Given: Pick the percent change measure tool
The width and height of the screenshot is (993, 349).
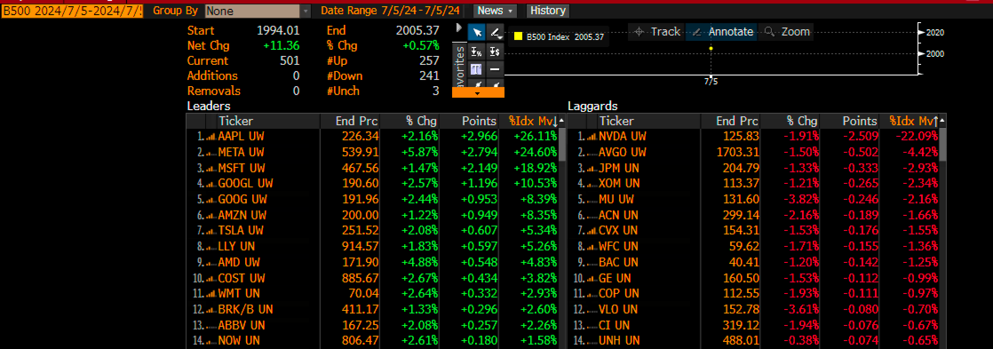Looking at the screenshot, I should (477, 52).
